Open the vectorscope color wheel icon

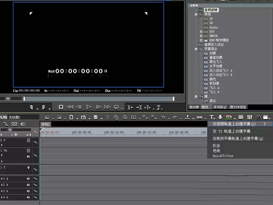tap(258, 117)
